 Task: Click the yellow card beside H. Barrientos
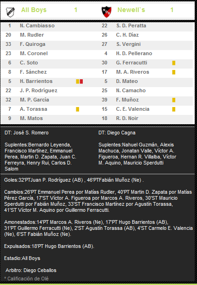click(x=78, y=82)
